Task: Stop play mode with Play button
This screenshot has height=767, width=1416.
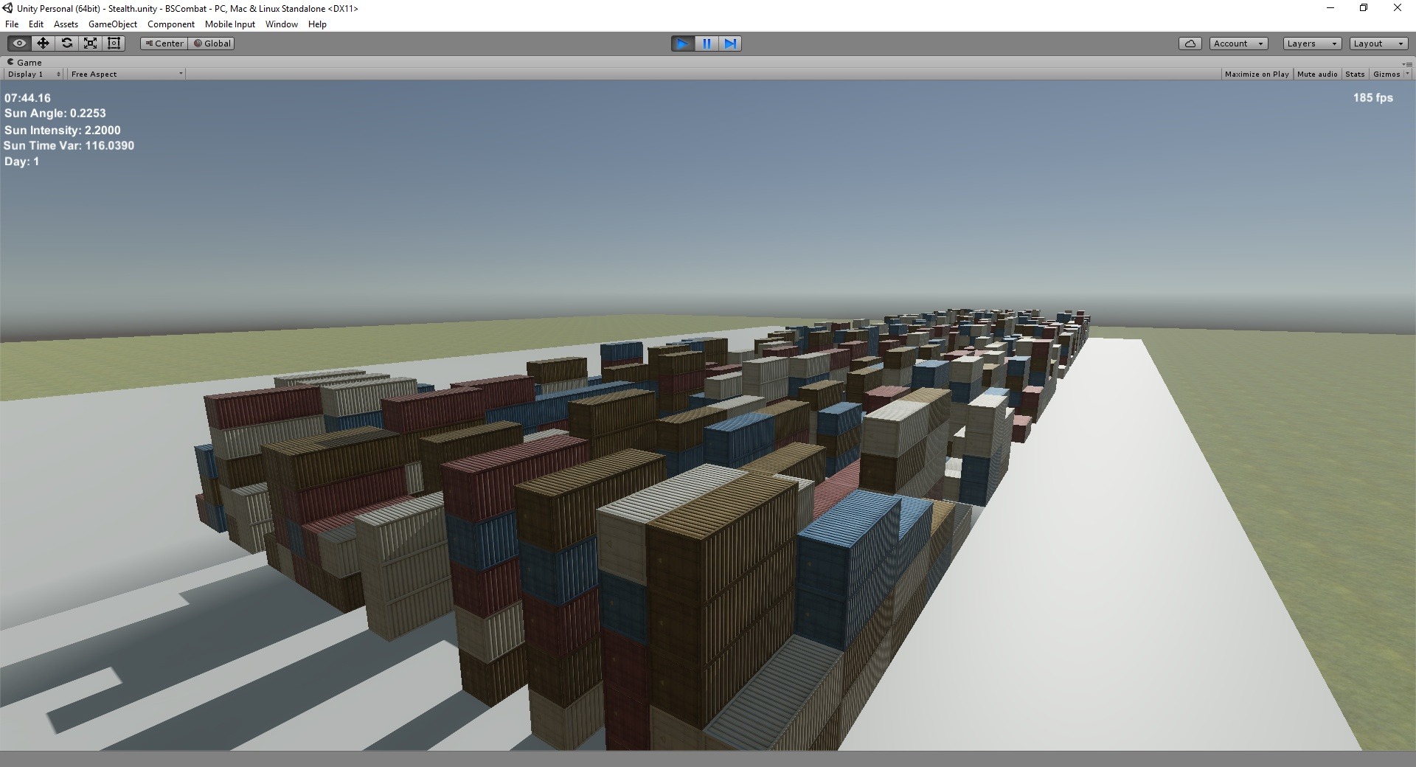Action: pos(682,44)
